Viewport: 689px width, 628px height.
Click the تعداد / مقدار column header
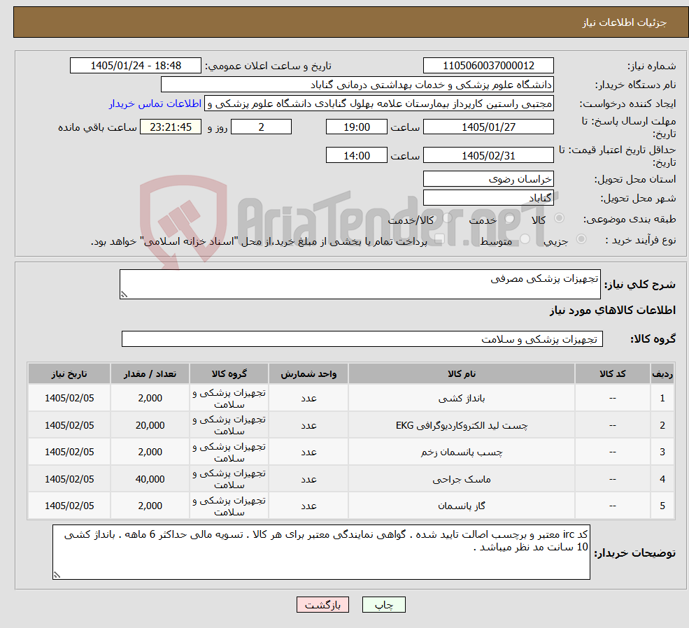(x=150, y=373)
